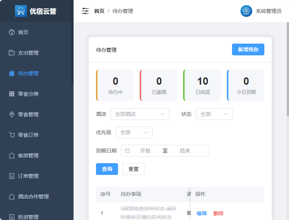The height and width of the screenshot is (220, 289).
Task: Open 订单管理 in sidebar
Action: coord(36,176)
